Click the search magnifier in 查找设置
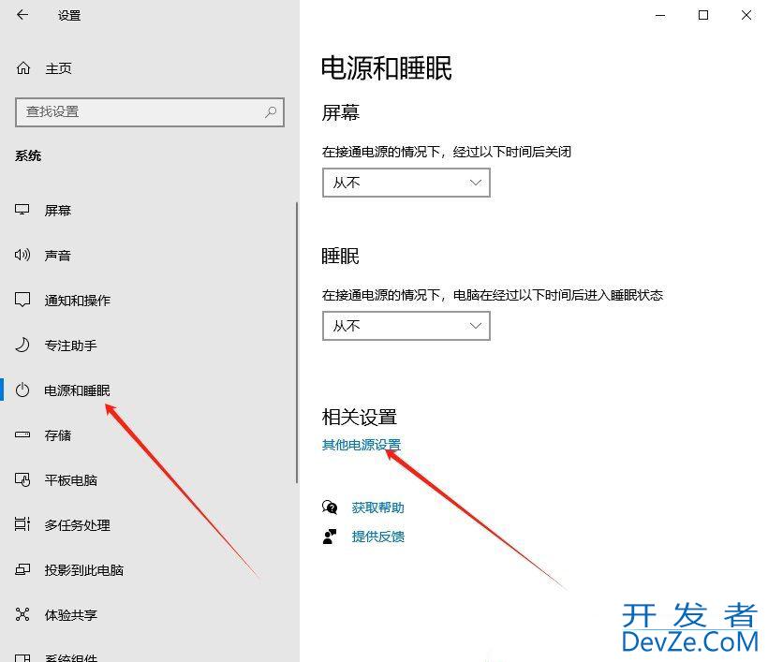The image size is (768, 662). (x=271, y=112)
